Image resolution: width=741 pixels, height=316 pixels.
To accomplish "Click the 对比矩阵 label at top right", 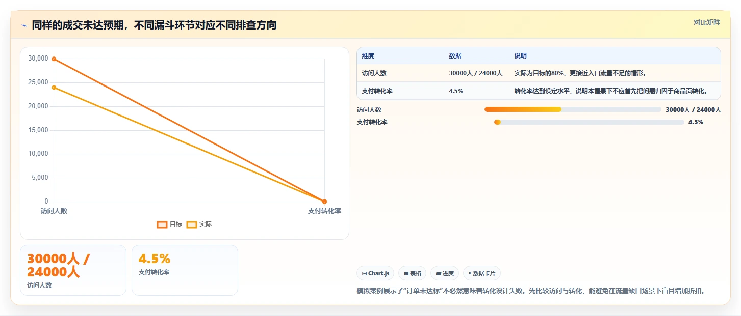I will [706, 22].
